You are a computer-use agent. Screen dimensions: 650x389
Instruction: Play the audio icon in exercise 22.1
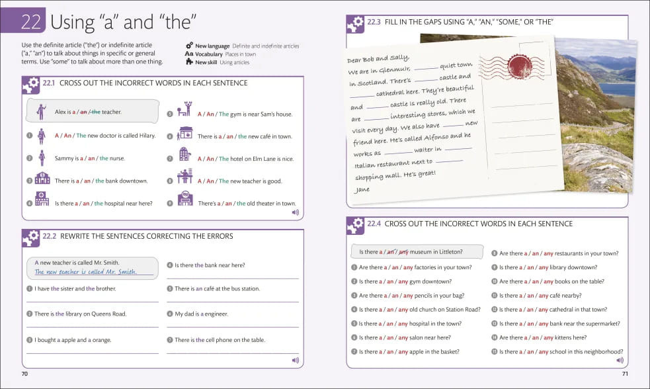pos(295,212)
